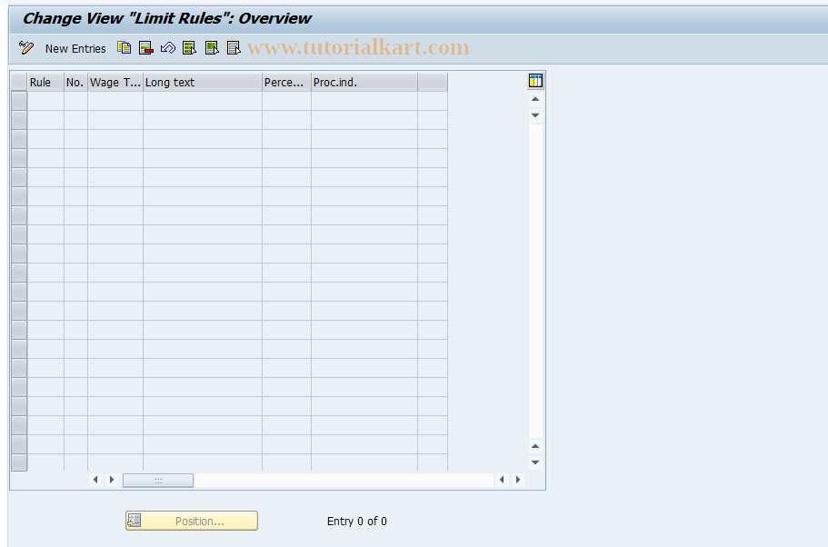
Task: Click the Select Block icon
Action: 212,48
